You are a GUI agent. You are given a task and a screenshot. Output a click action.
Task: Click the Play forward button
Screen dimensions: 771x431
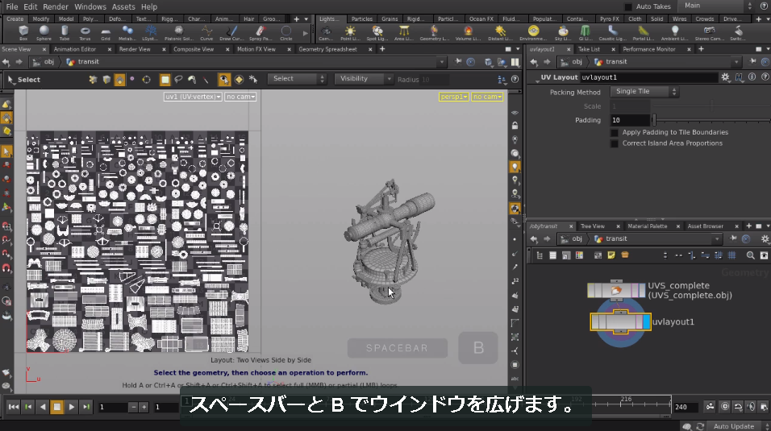pos(71,407)
